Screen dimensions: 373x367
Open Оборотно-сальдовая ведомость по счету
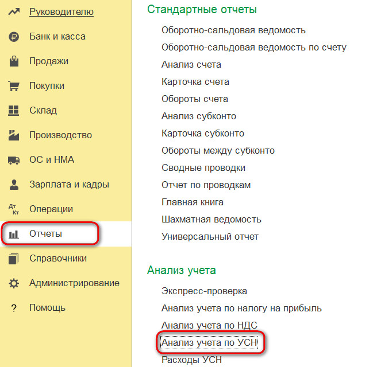coord(254,48)
